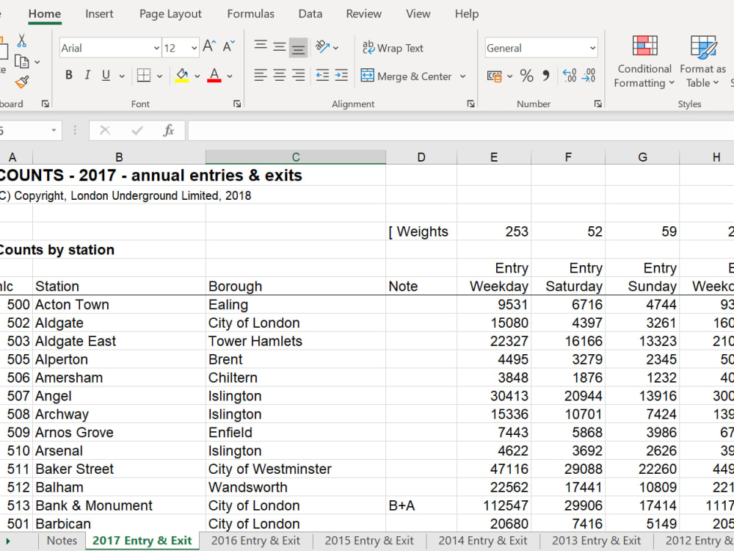The width and height of the screenshot is (734, 551).
Task: Click Insert Function fx icon
Action: [x=169, y=130]
